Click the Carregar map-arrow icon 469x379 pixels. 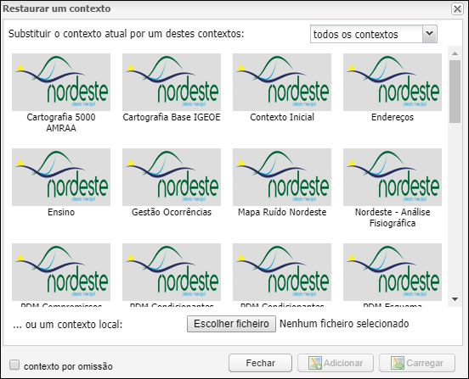click(x=398, y=363)
